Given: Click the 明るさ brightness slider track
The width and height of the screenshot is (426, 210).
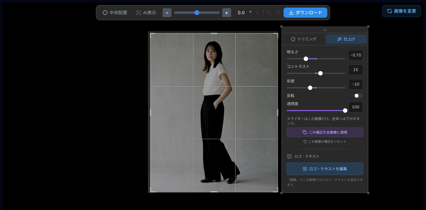Looking at the screenshot, I should point(316,59).
